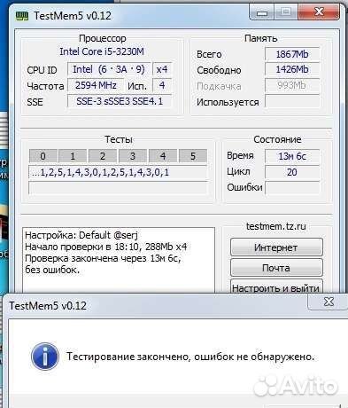Click Настроить и выйти button
This screenshot has height=408, width=348.
(276, 286)
